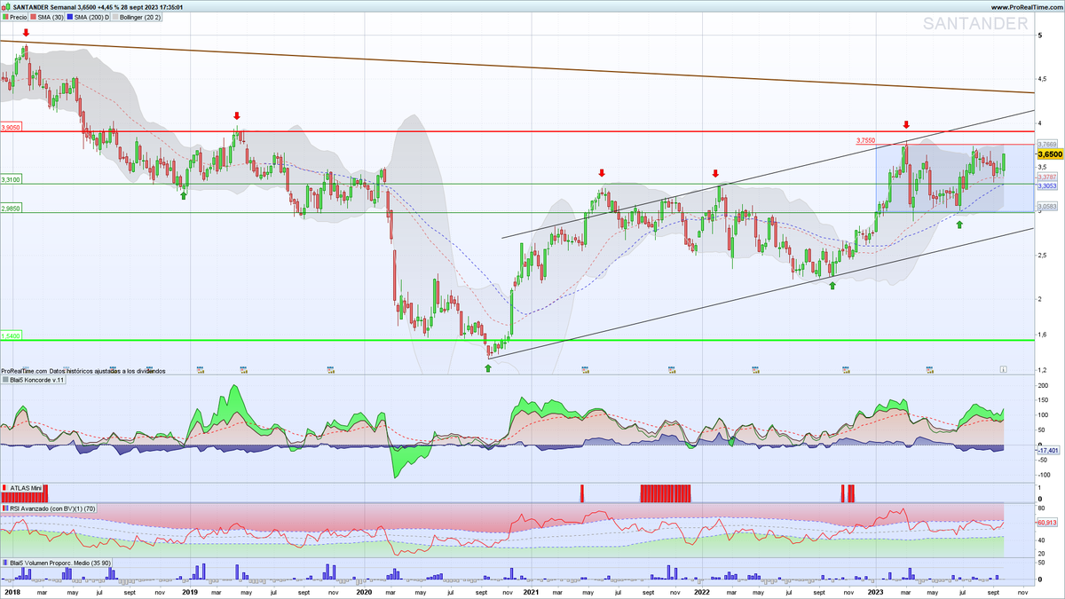Click the Datos históricos ajustados notice
The height and width of the screenshot is (599, 1065).
click(x=108, y=371)
